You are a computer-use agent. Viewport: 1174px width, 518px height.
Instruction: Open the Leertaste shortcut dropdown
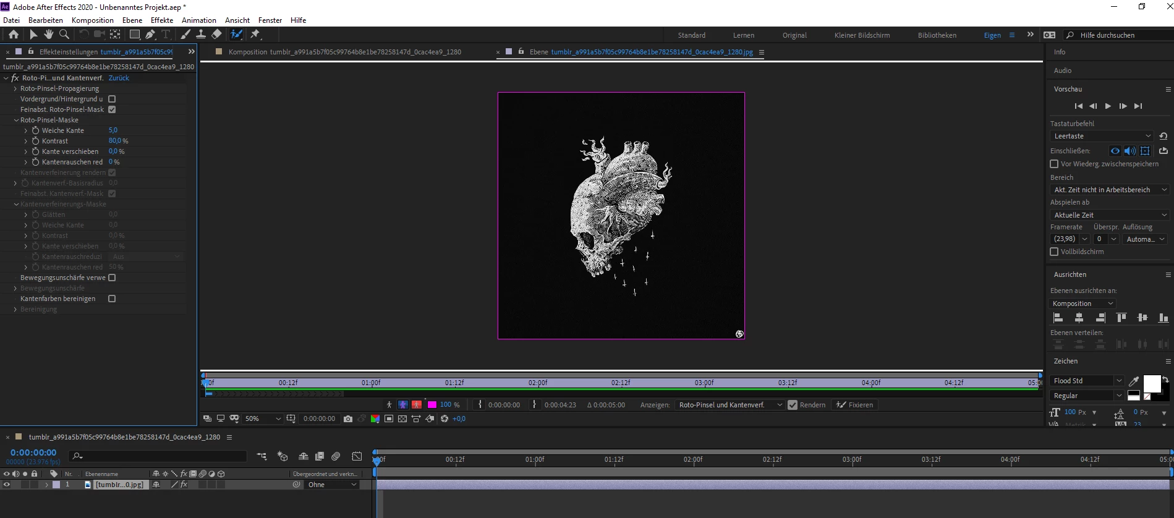click(x=1102, y=136)
